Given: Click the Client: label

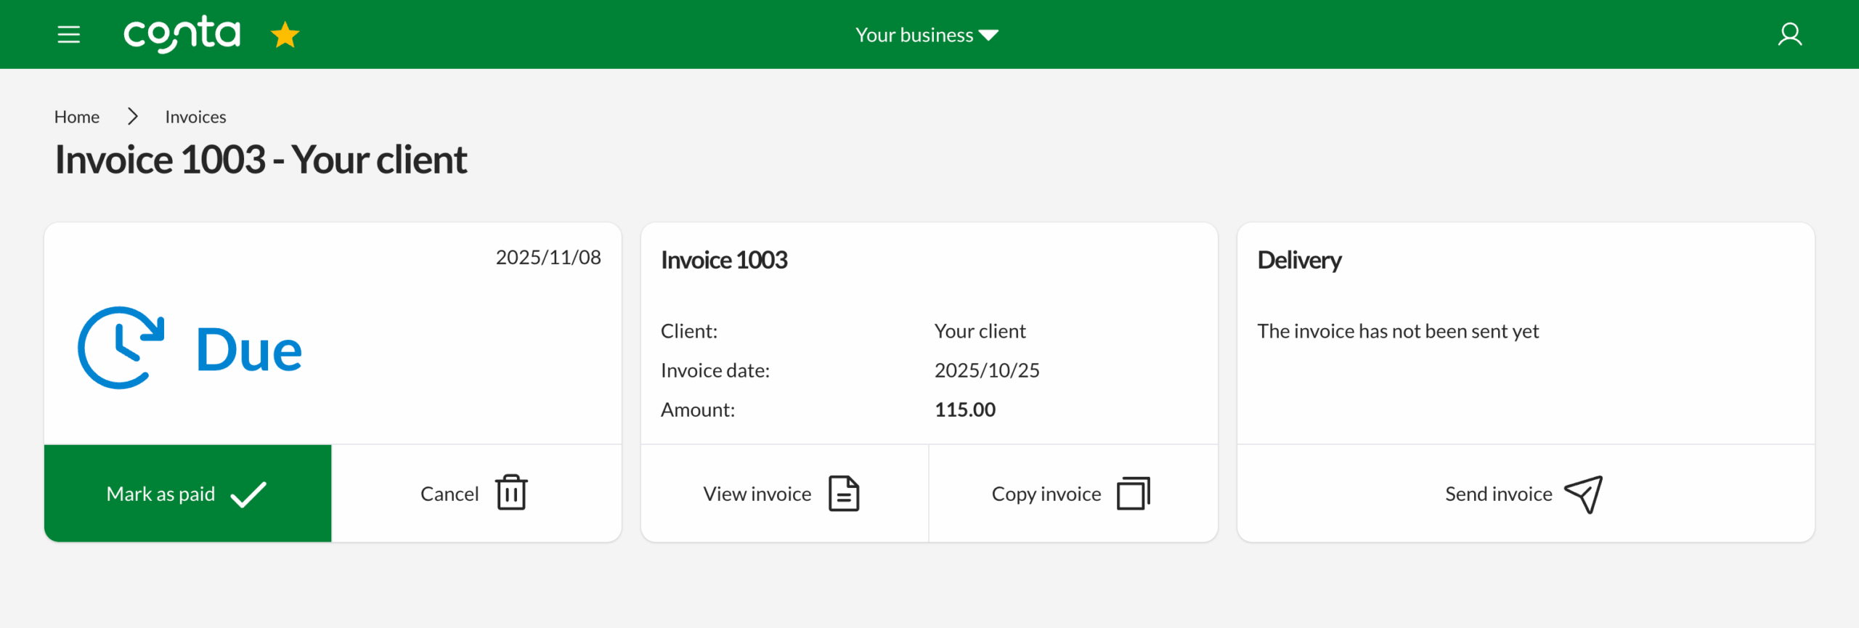Looking at the screenshot, I should tap(689, 331).
